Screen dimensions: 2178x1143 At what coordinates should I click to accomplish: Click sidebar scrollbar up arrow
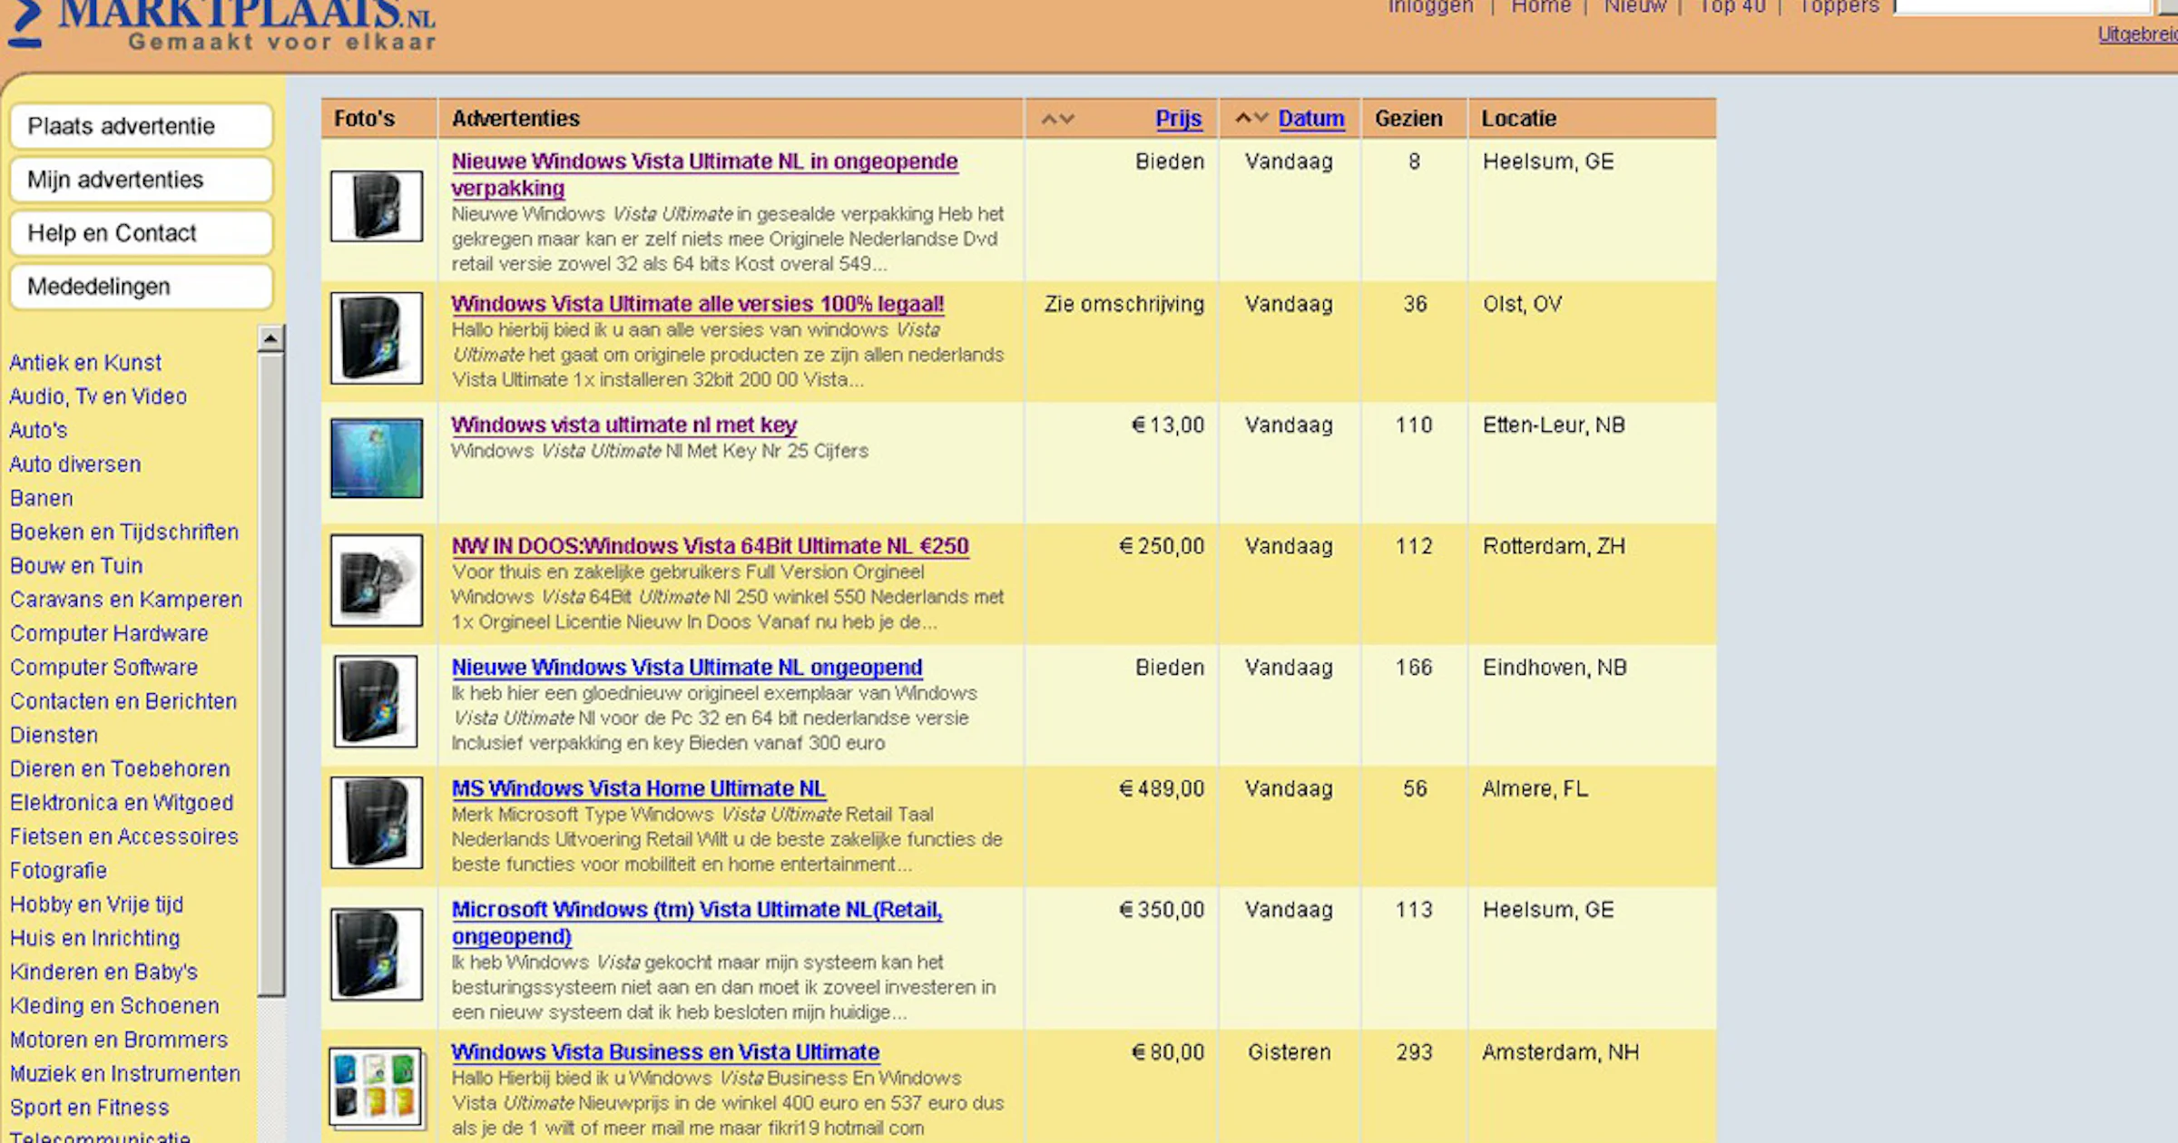270,339
